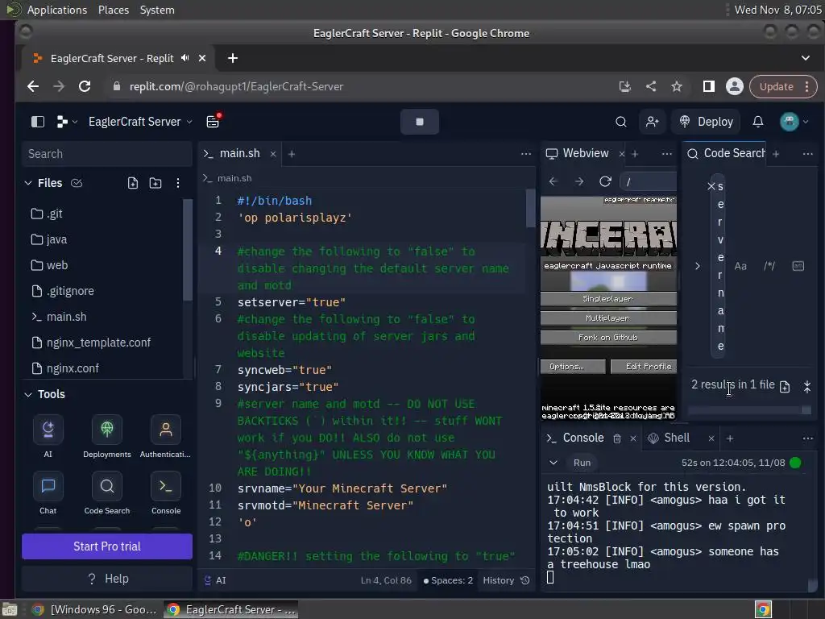
Task: Open the Files three-dot menu
Action: coord(178,183)
